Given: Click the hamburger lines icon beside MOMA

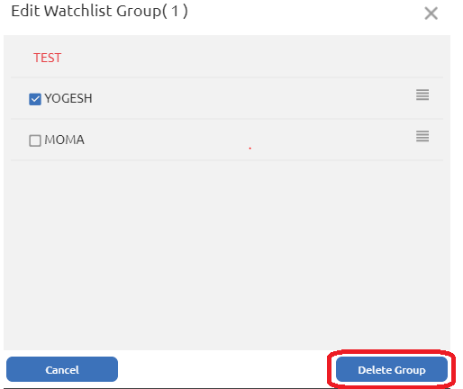Looking at the screenshot, I should click(422, 136).
